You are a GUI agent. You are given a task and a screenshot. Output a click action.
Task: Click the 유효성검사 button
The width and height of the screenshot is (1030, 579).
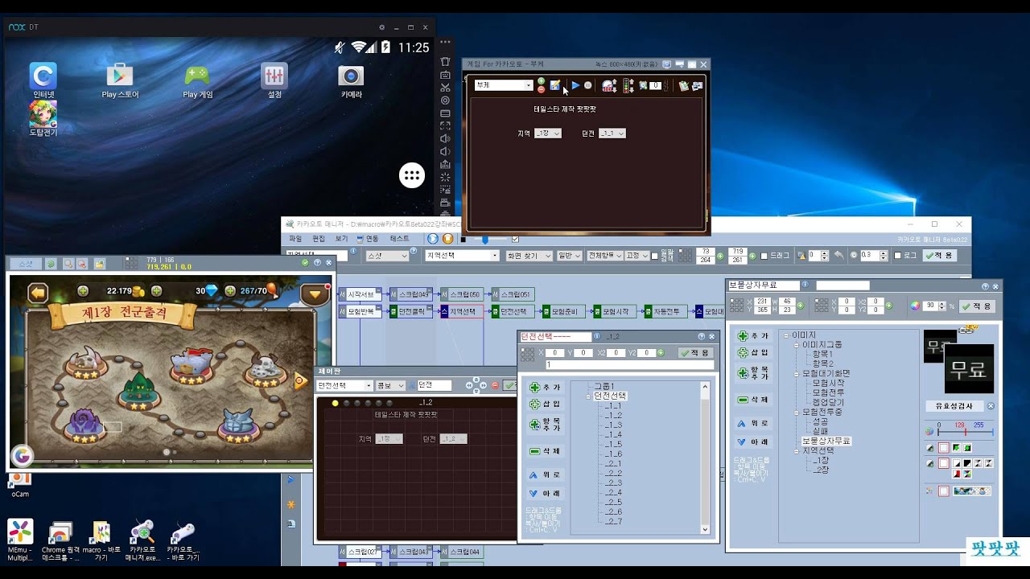[x=955, y=406]
